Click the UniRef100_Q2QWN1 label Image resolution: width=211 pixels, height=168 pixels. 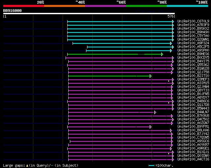pos(193,39)
